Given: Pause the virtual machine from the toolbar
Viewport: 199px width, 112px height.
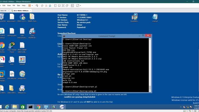Looking at the screenshot, I should click(x=30, y=6).
